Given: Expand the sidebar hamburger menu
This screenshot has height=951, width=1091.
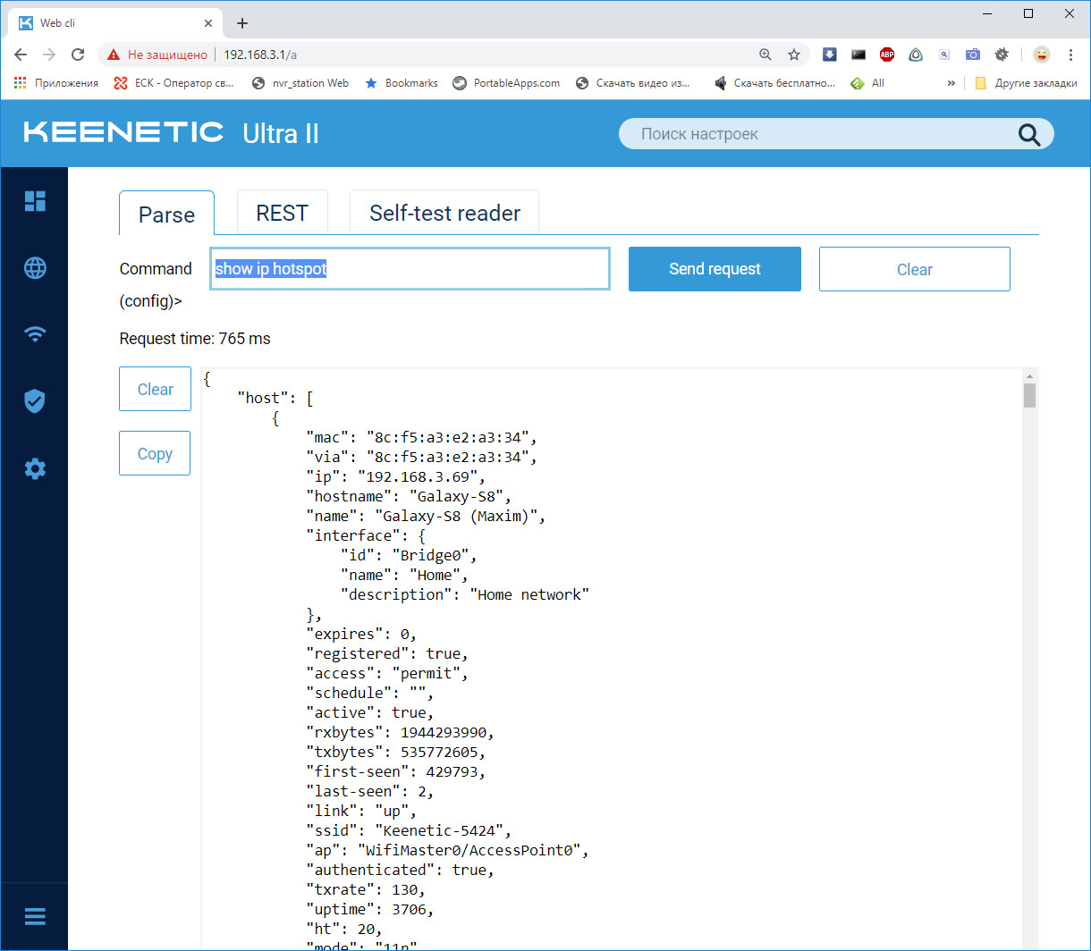Looking at the screenshot, I should 35,917.
